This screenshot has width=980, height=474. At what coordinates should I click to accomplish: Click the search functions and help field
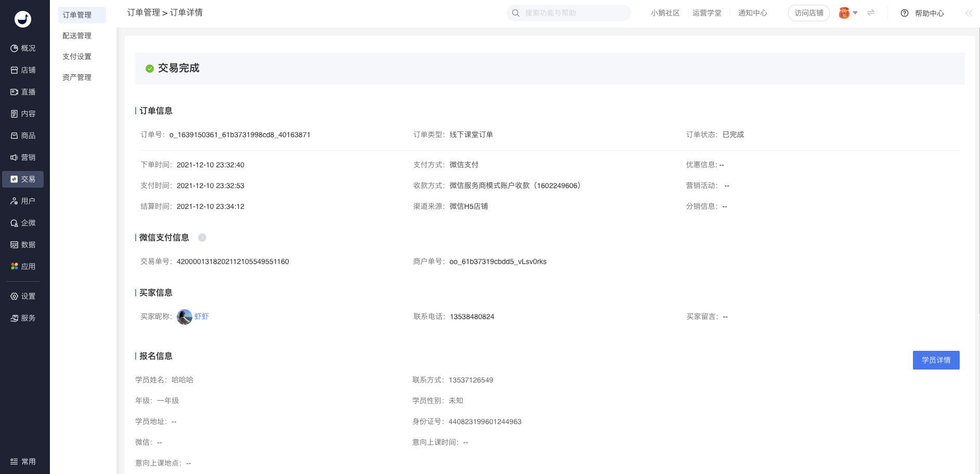coord(569,13)
